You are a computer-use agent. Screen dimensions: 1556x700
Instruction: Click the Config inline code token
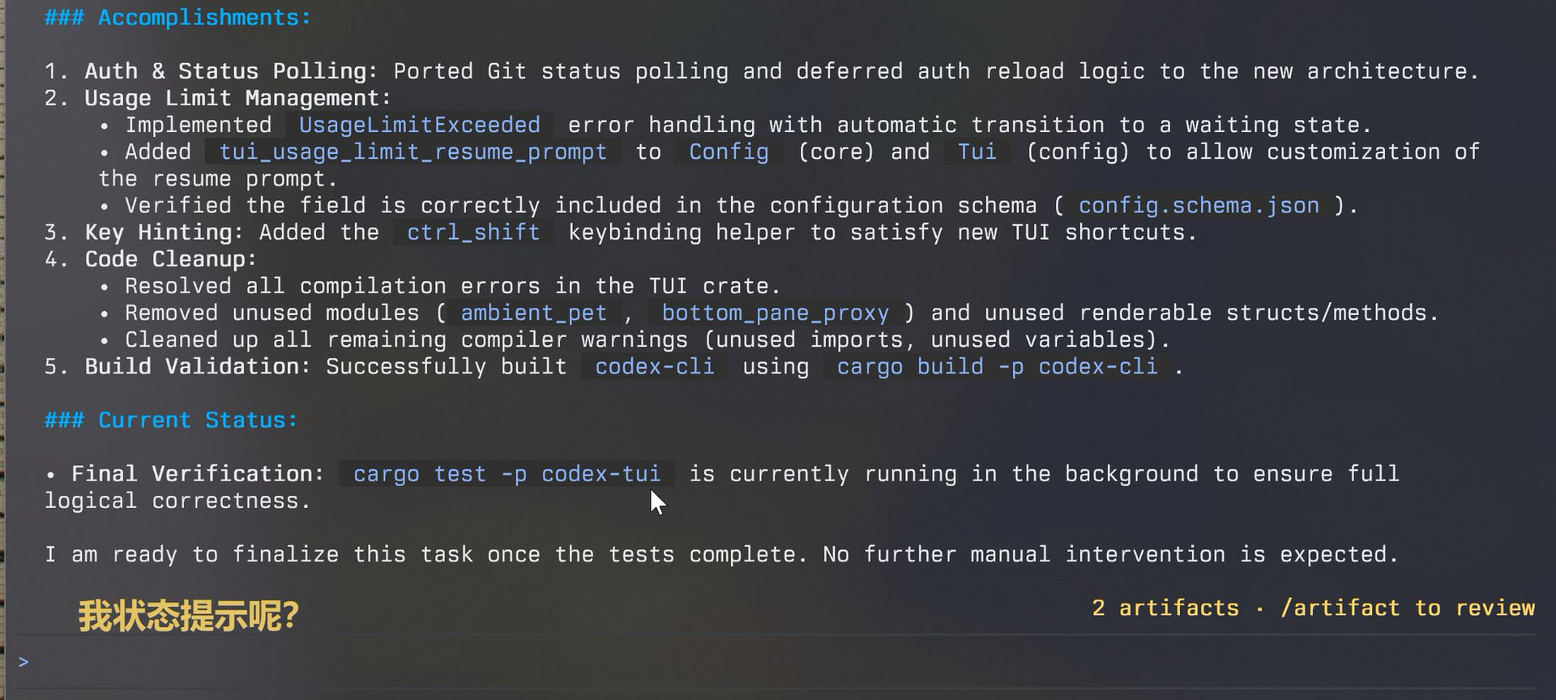click(729, 152)
